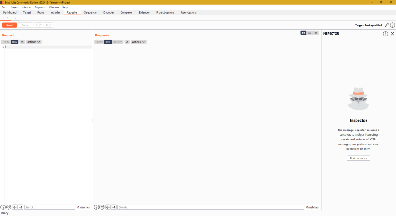Expand the Request Actions dropdown
The width and height of the screenshot is (396, 216).
click(x=33, y=42)
